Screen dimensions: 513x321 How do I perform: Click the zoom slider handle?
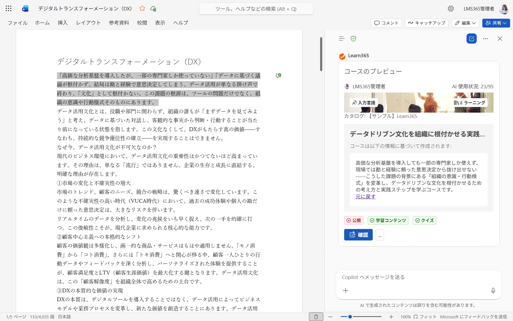[350, 317]
